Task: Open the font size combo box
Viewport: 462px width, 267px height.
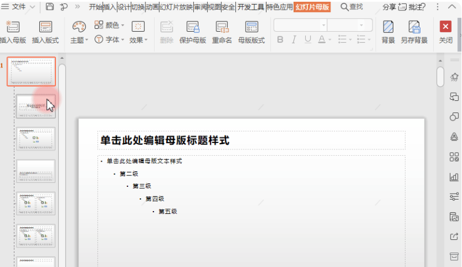Action: pos(350,25)
